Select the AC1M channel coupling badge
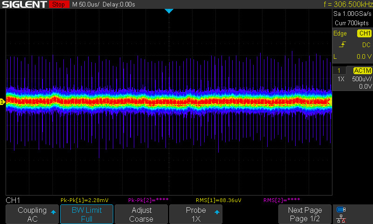This screenshot has width=373, height=224. click(362, 70)
